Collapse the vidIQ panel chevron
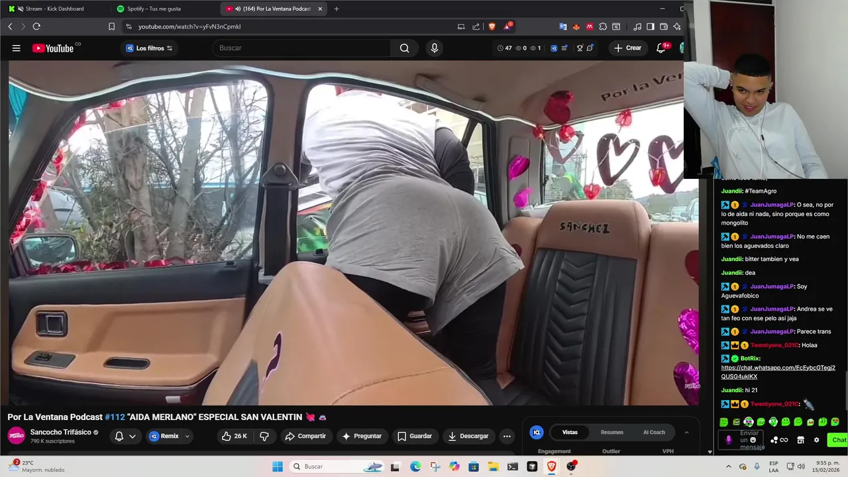Viewport: 848px width, 477px height. [686, 432]
